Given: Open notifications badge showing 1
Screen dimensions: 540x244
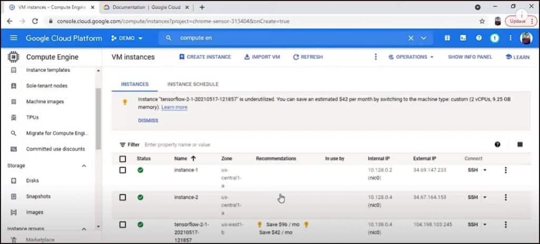Looking at the screenshot, I should pos(495,38).
